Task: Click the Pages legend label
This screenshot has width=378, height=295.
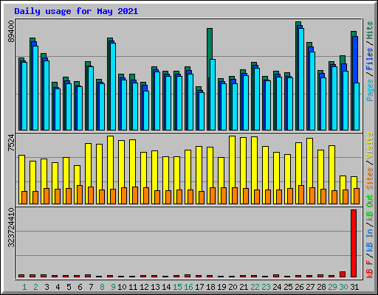Action: pos(370,90)
